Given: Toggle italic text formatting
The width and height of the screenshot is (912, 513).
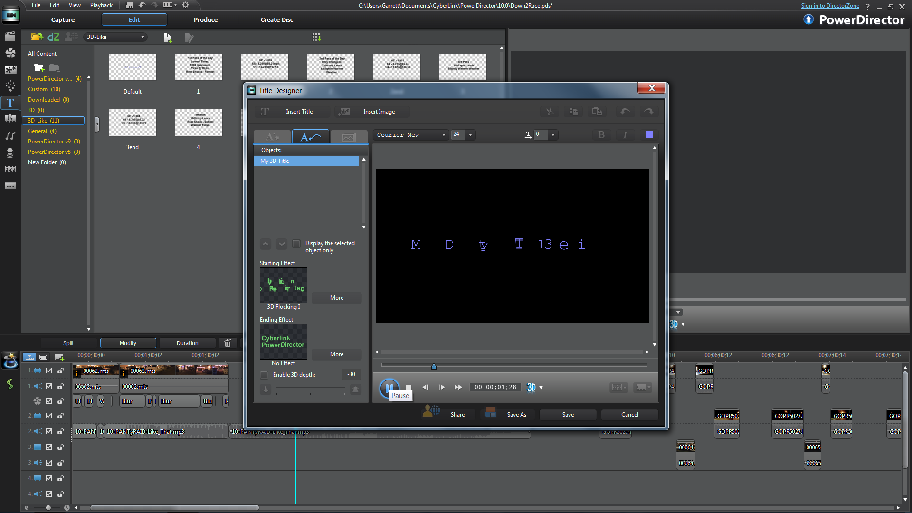Looking at the screenshot, I should [625, 135].
